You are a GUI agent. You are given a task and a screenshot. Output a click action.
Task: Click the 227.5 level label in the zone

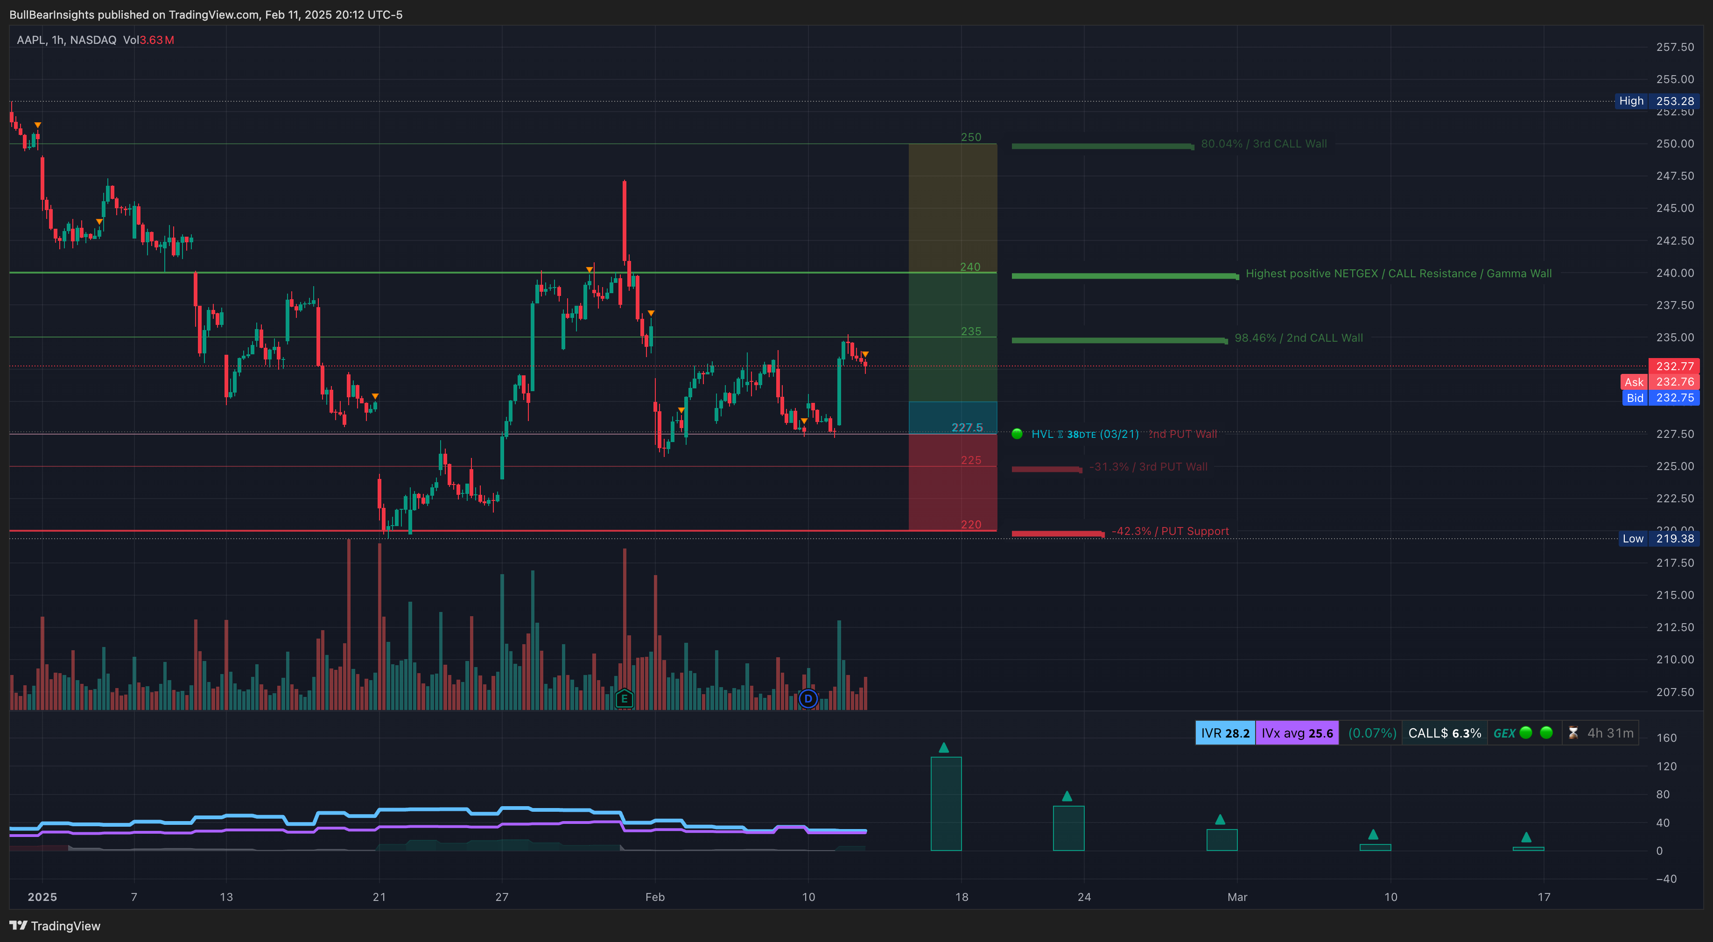click(x=967, y=427)
